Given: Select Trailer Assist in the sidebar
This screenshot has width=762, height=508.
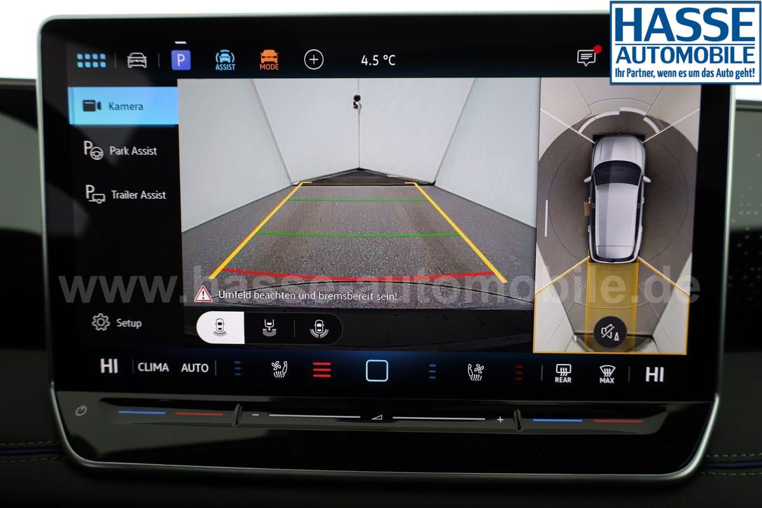Looking at the screenshot, I should tap(125, 195).
